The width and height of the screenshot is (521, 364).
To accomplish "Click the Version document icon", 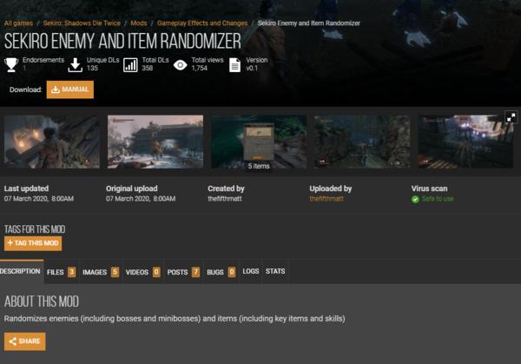I will (234, 65).
